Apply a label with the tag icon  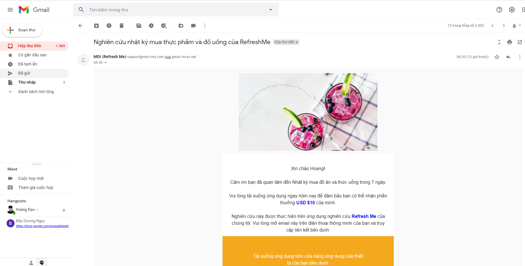click(193, 26)
